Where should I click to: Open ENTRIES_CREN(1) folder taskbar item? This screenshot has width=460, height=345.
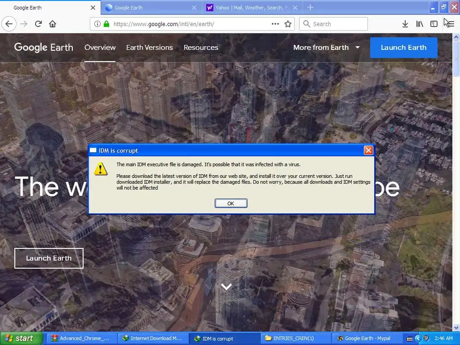(x=296, y=339)
